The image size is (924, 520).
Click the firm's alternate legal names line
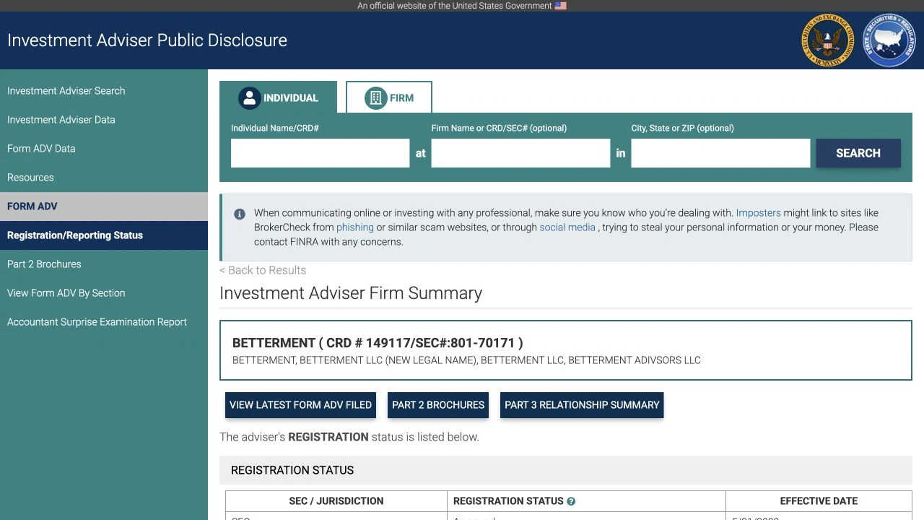point(466,360)
